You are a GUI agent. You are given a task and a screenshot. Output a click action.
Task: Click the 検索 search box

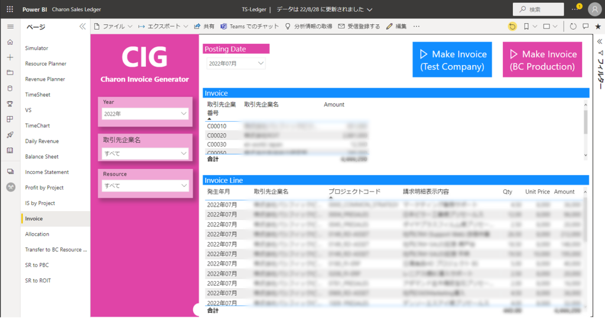(x=538, y=9)
